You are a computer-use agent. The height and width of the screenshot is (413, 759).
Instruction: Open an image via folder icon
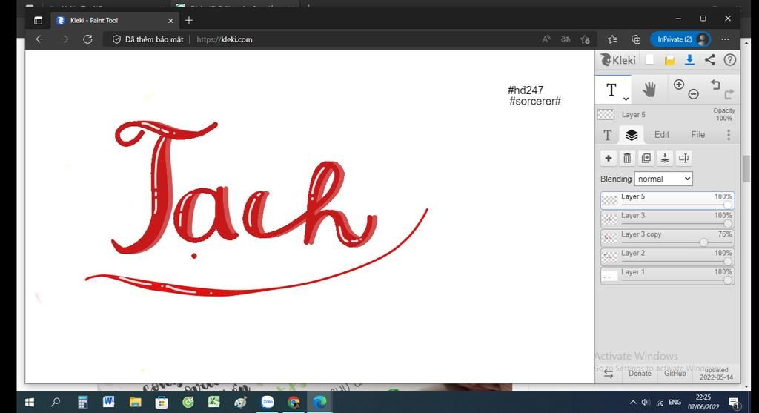669,60
